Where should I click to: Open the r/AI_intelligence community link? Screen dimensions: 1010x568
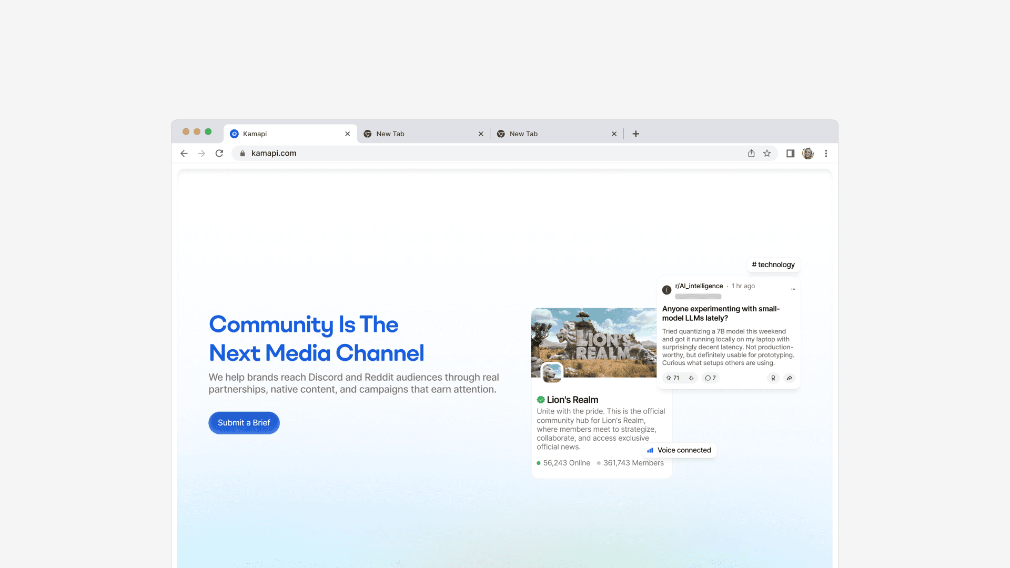click(698, 286)
